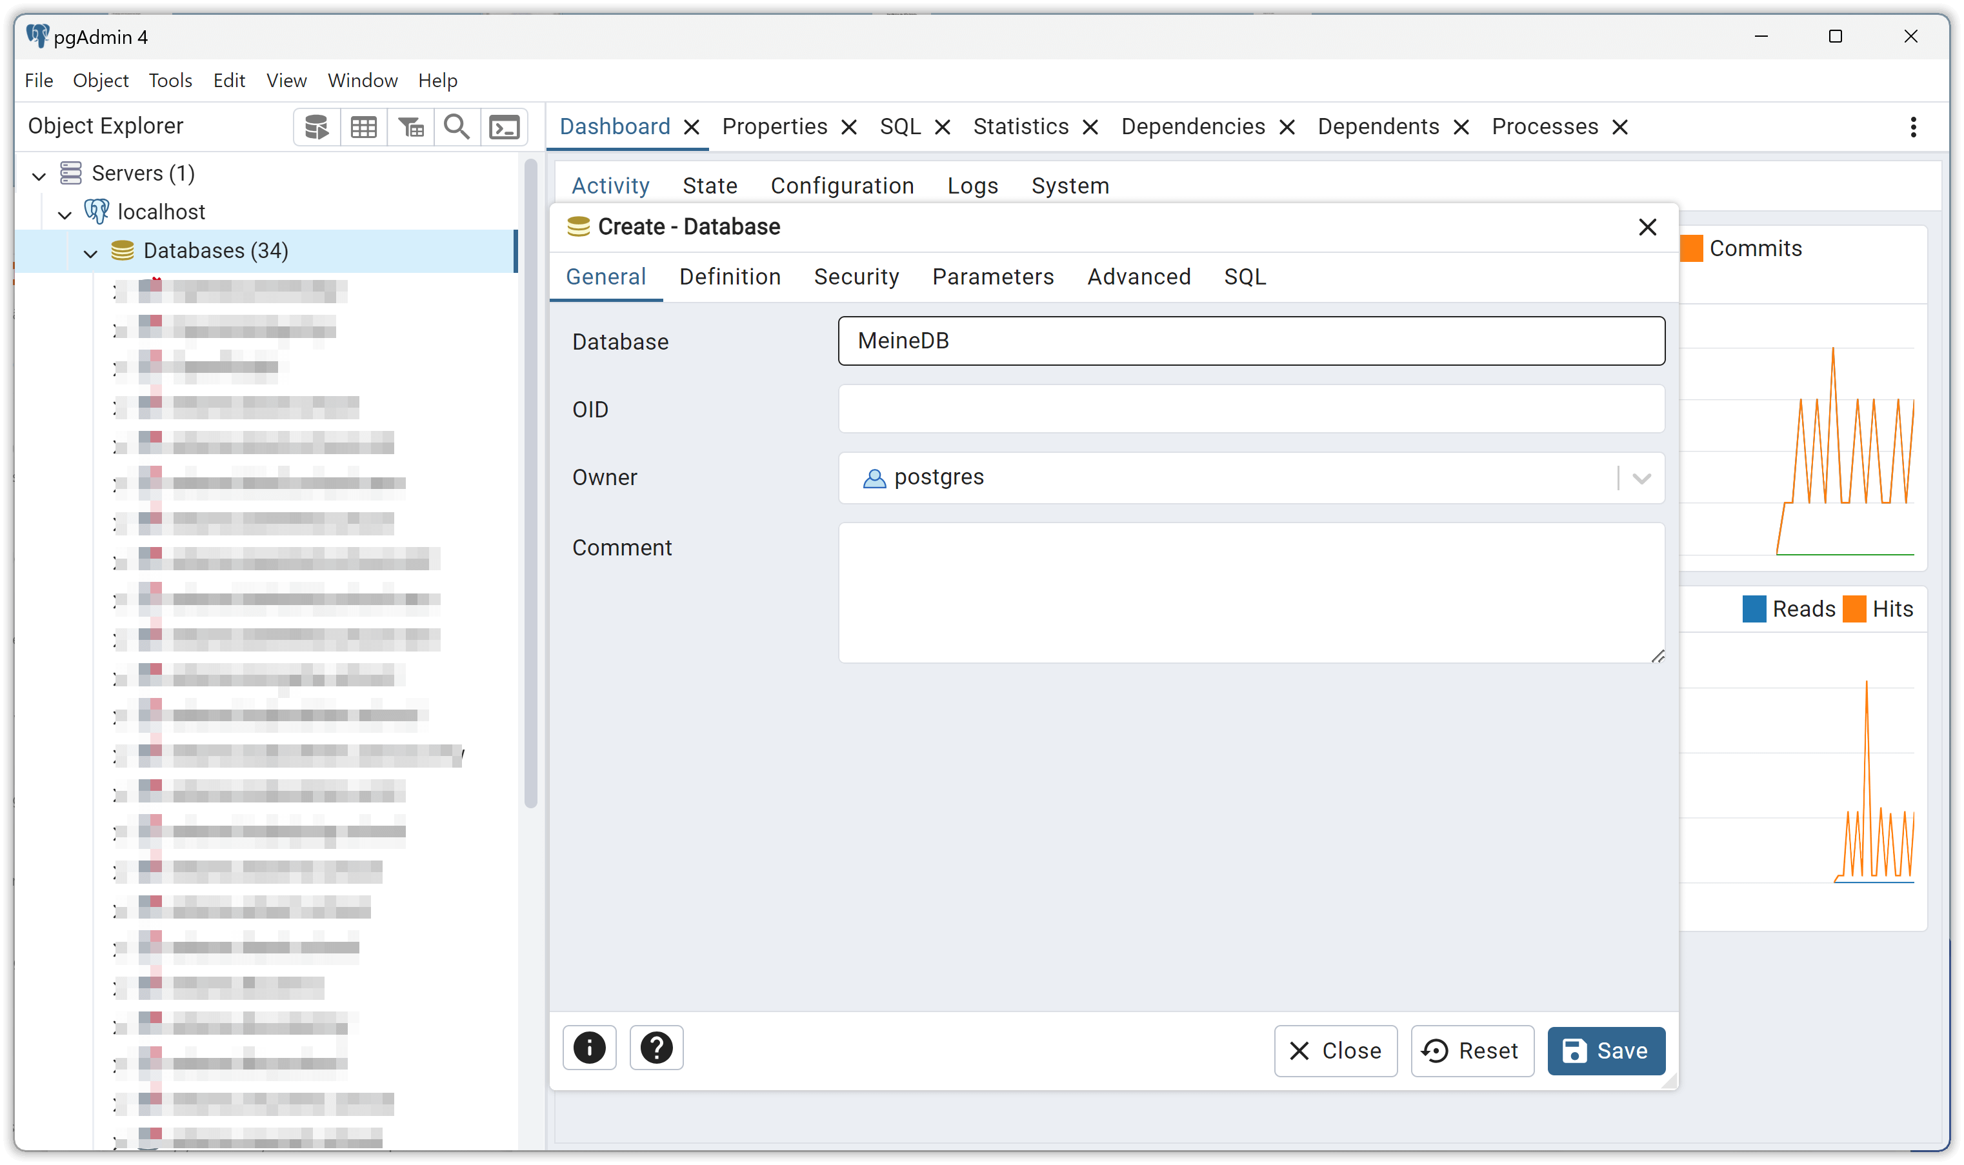Select the localhost tree row label

click(161, 212)
